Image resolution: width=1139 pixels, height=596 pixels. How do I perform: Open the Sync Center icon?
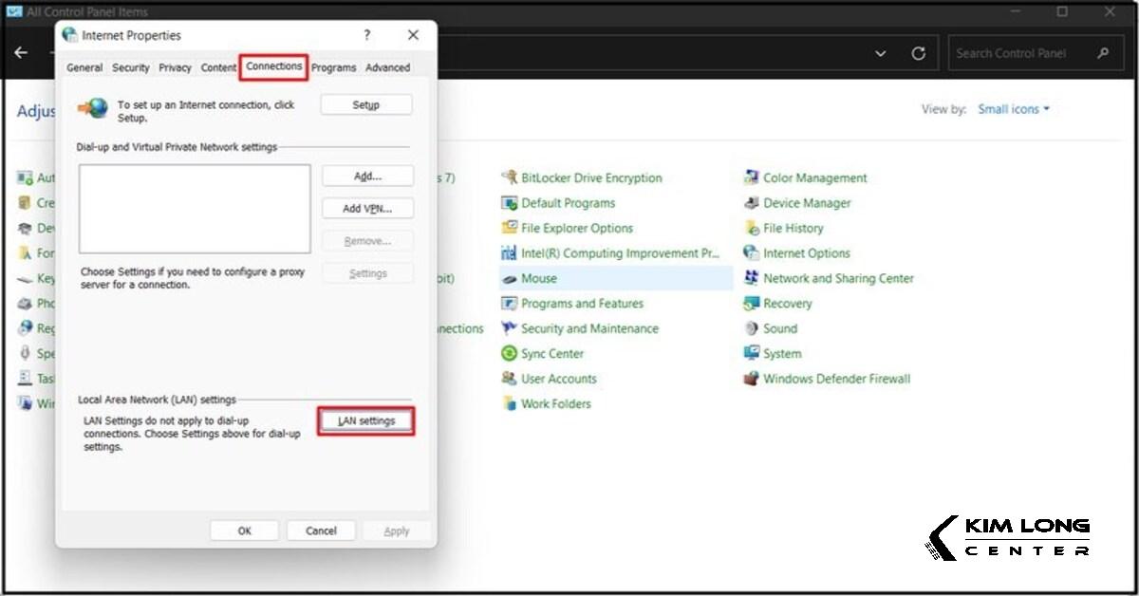point(509,354)
